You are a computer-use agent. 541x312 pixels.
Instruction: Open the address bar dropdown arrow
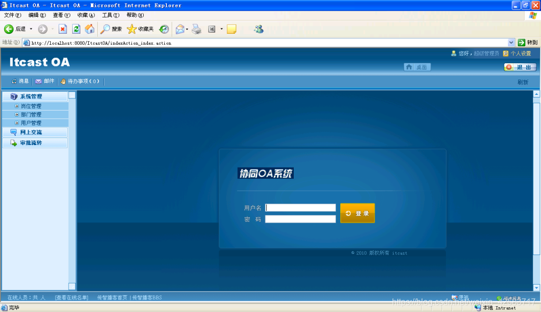[511, 43]
